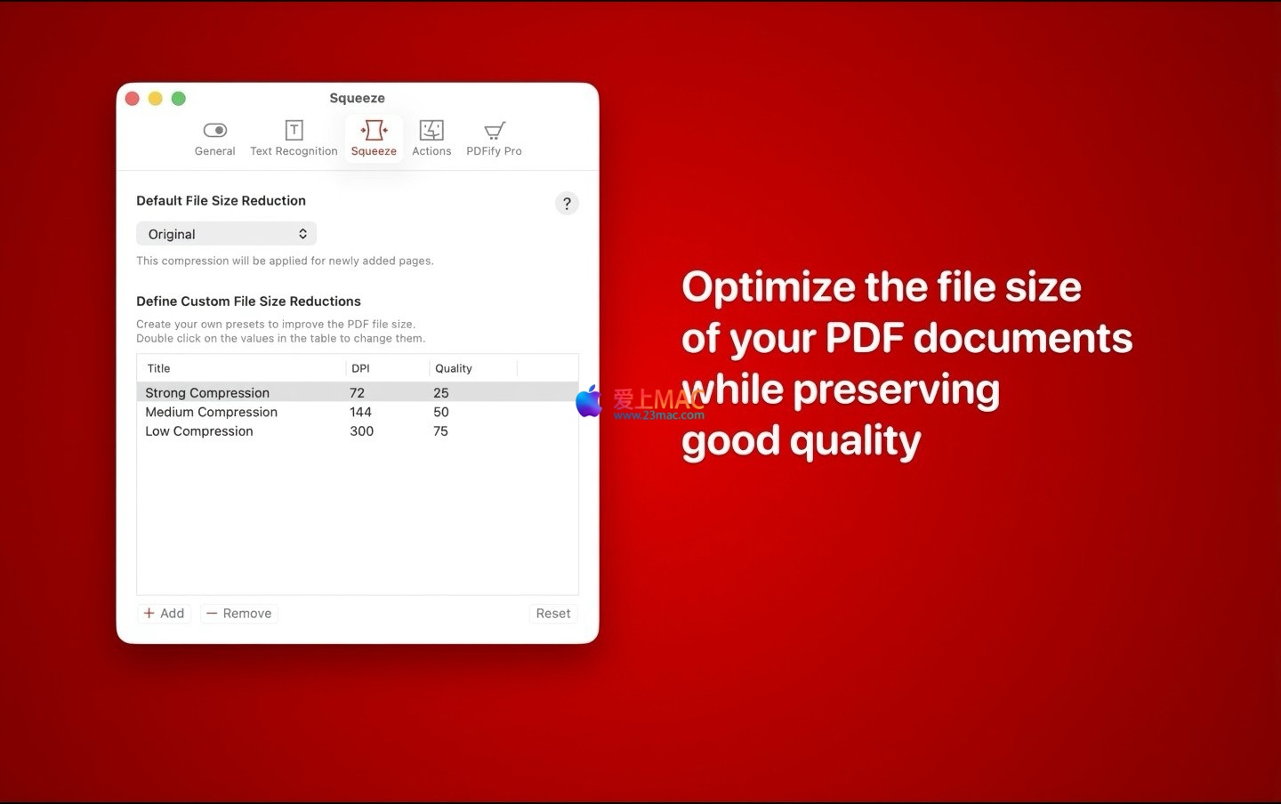Screen dimensions: 1281x804
Task: Expand the Default File Size Reduction dropdown
Action: coord(226,234)
